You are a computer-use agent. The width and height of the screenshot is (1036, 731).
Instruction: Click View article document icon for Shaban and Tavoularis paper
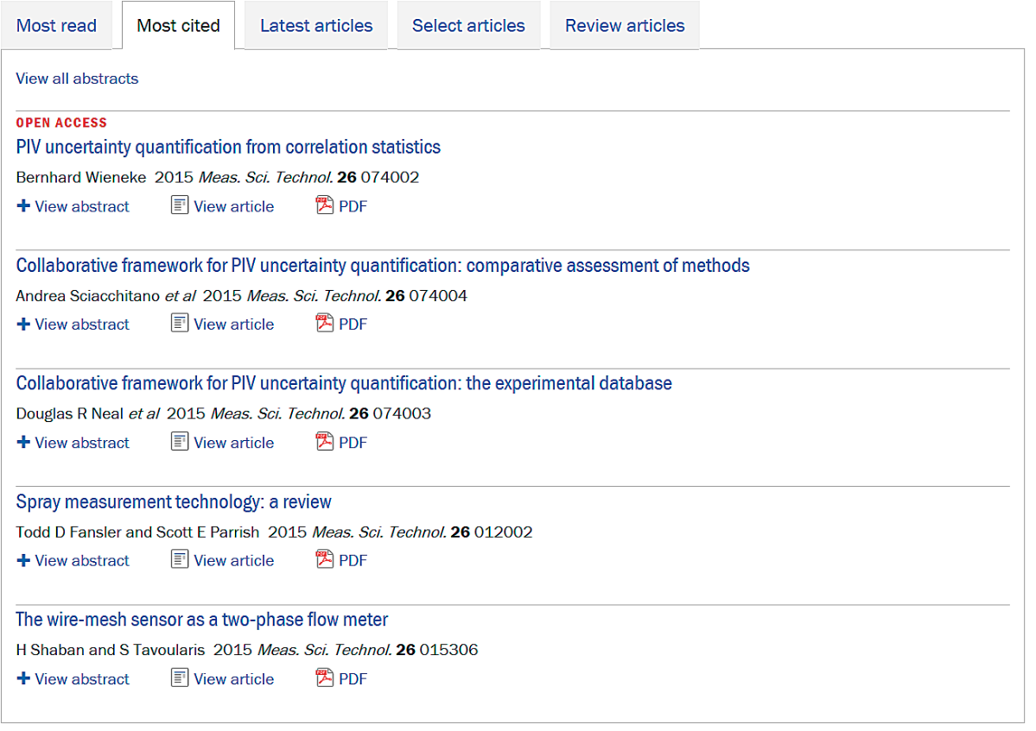180,679
